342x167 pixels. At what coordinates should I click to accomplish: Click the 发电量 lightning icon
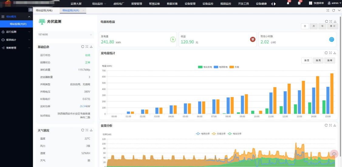(173, 39)
